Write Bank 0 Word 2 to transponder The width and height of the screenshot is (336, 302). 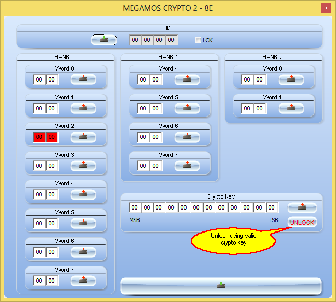coord(83,137)
